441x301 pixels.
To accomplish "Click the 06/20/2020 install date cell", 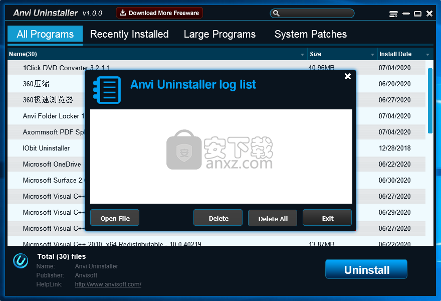I will point(394,84).
